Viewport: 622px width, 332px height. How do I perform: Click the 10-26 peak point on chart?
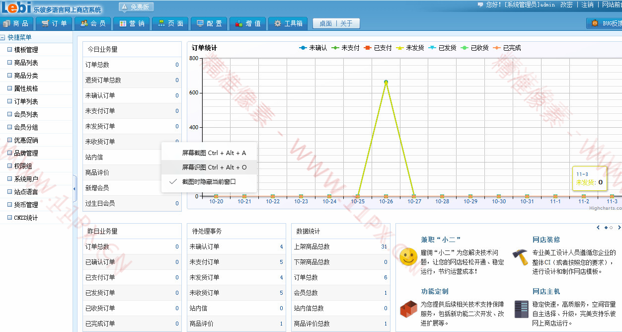click(386, 82)
